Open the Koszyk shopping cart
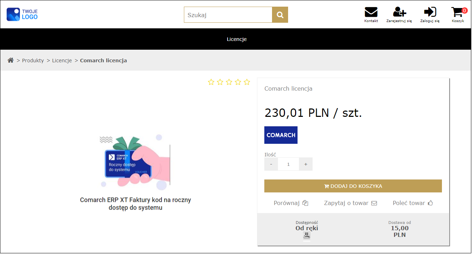 coord(457,13)
